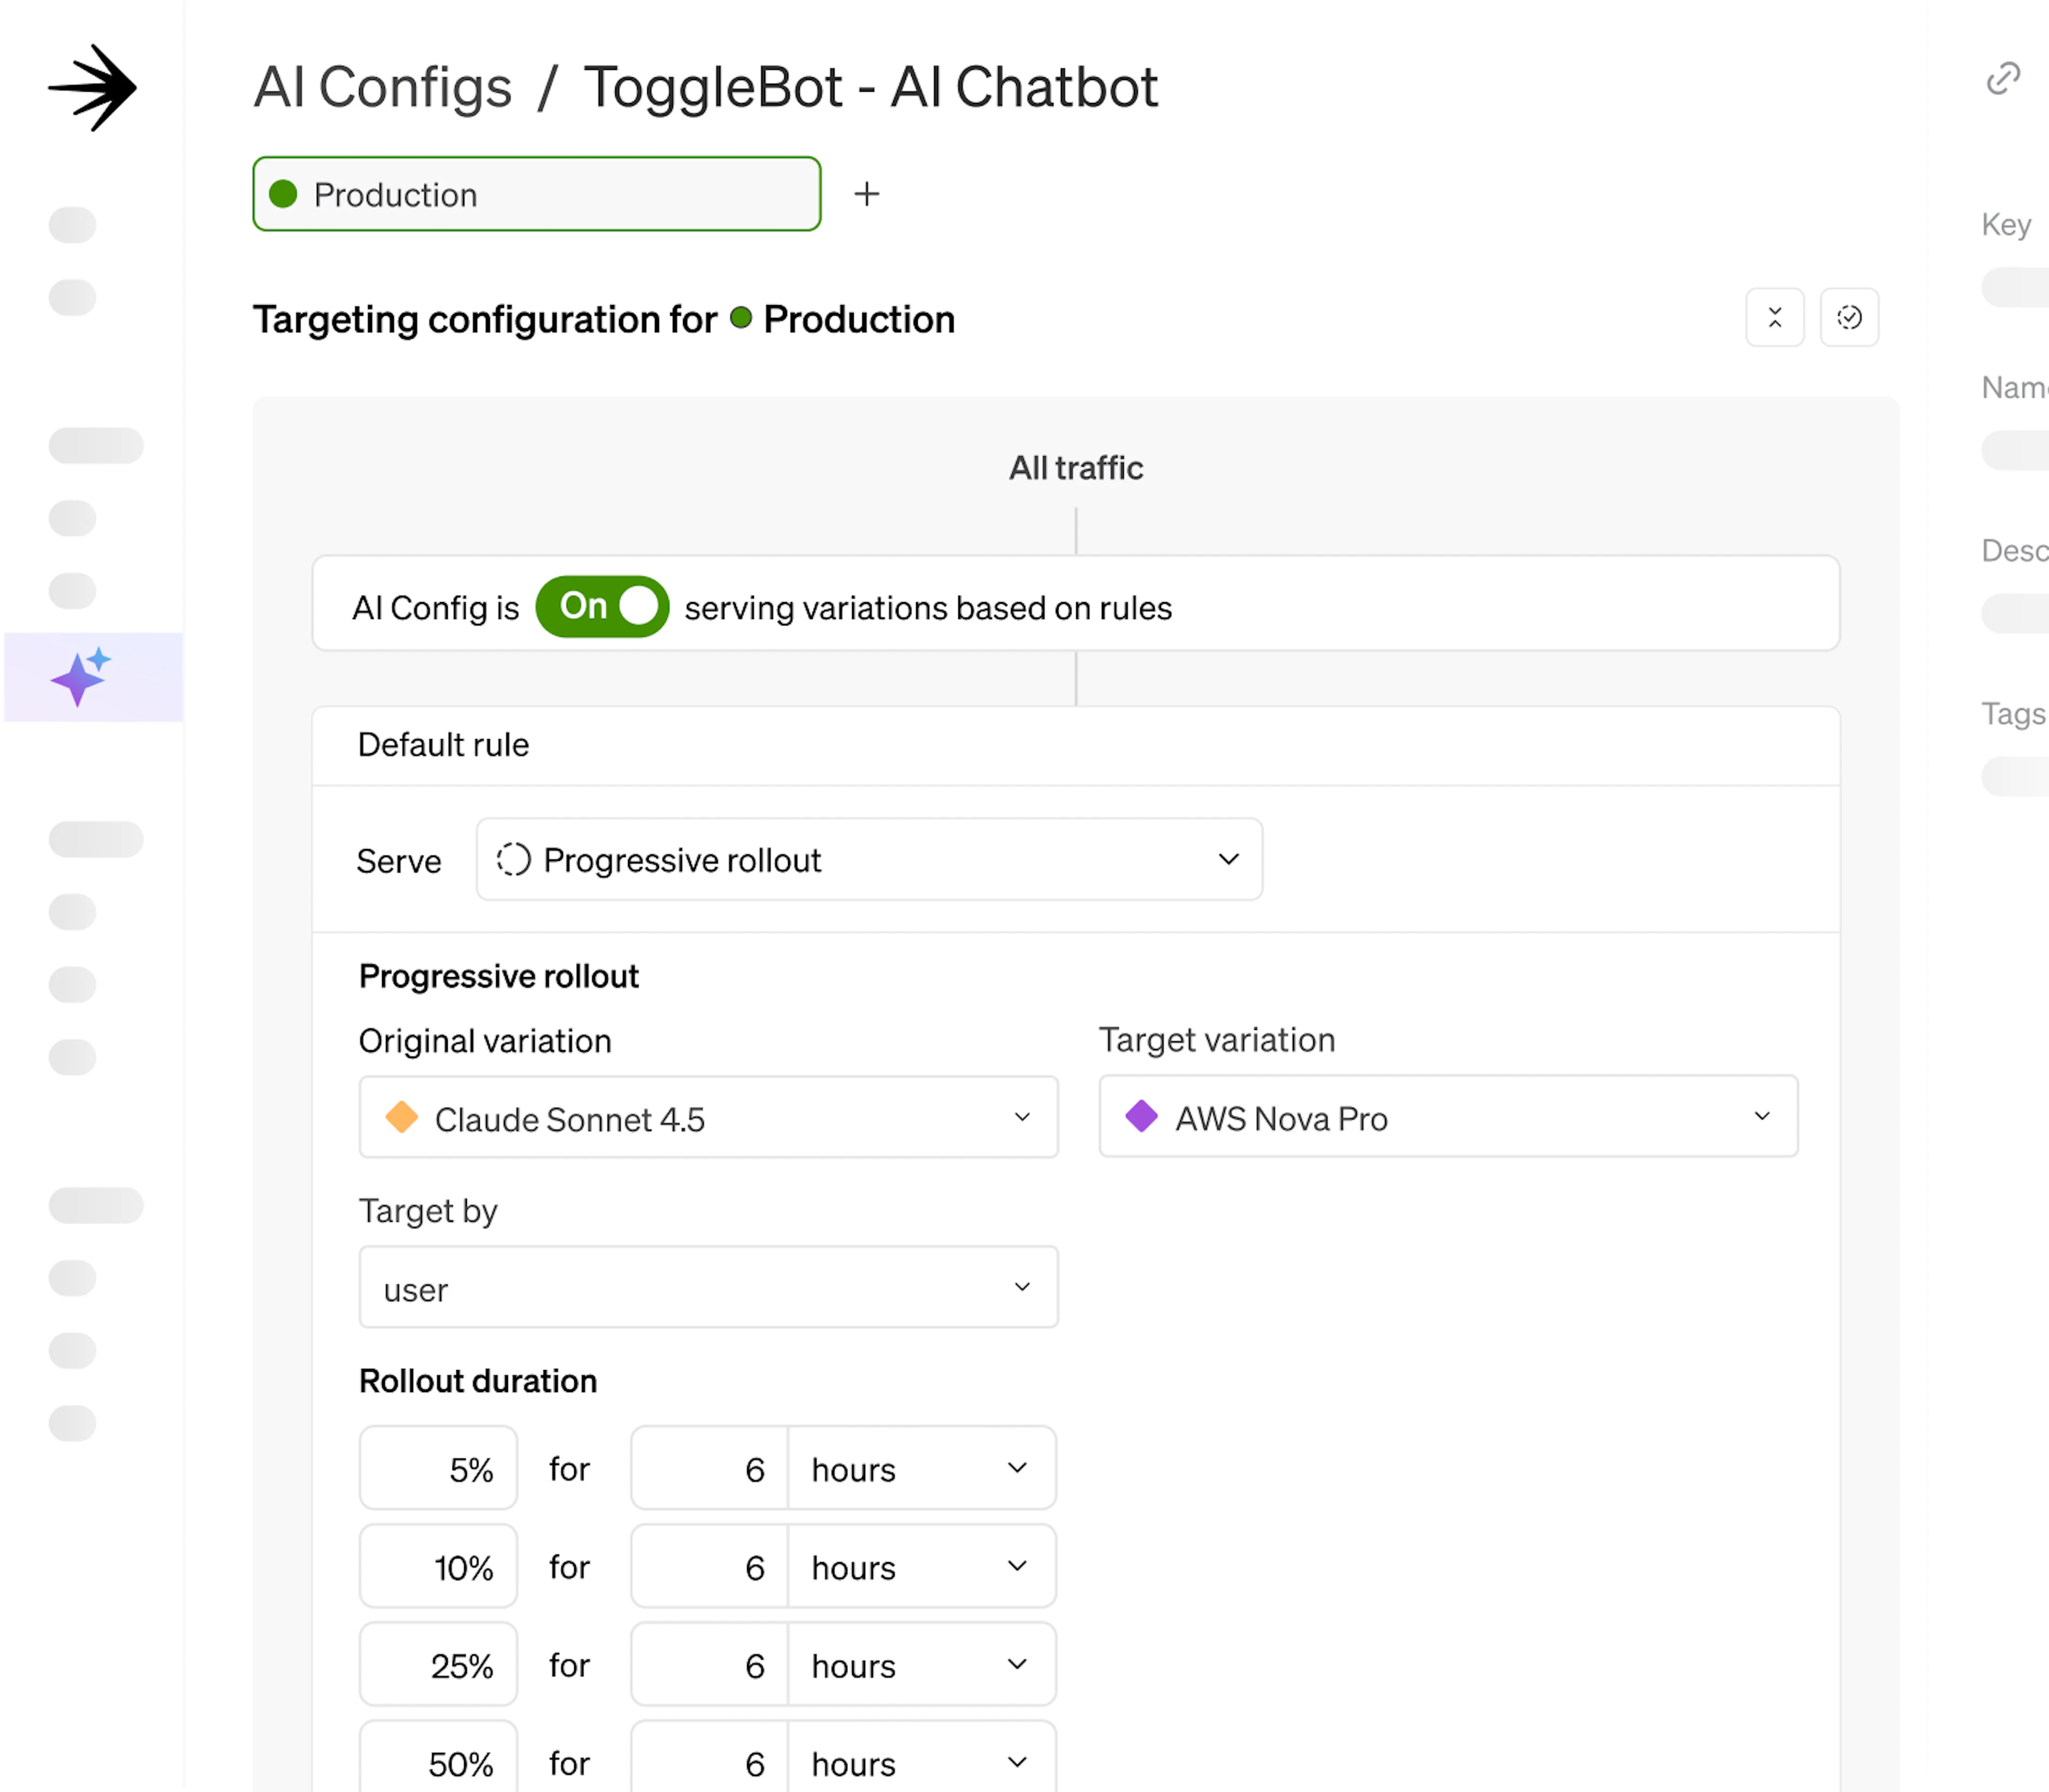Click the LaunchDarkly arrow logo
Image resolution: width=2049 pixels, height=1792 pixels.
[93, 88]
